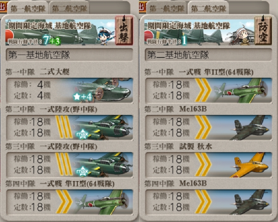278x222 pixels.
Task: Click proficiency chevrons on left 隼II型 fighter
Action: [64, 202]
